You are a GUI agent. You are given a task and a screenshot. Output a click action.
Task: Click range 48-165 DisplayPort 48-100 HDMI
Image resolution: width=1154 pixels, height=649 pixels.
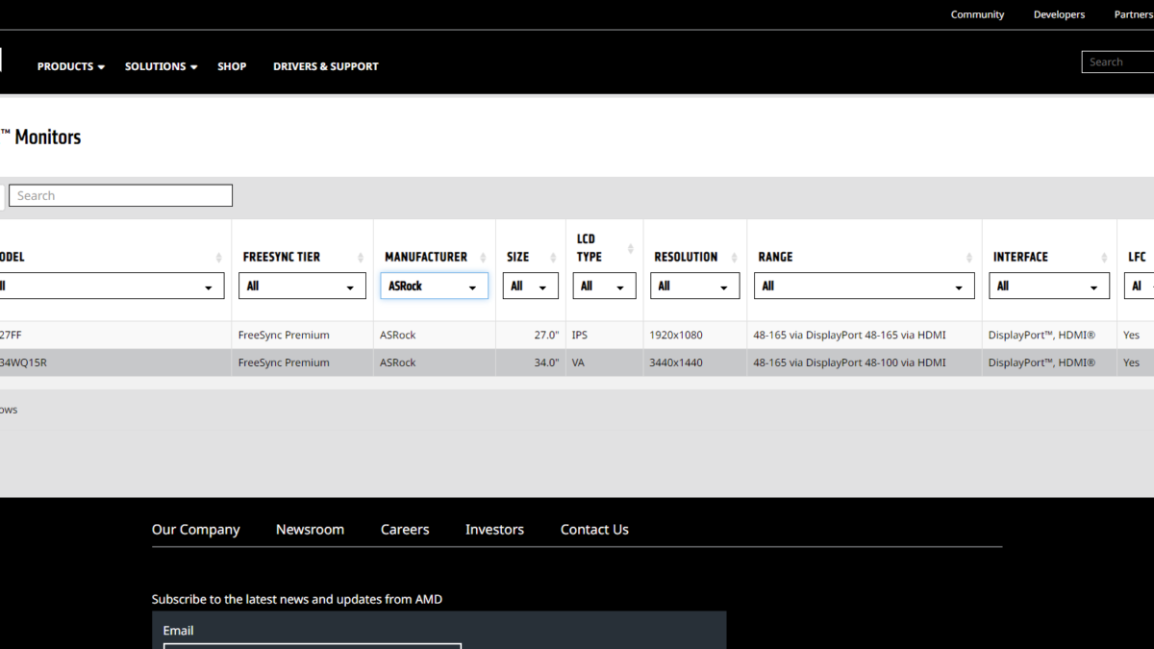865,362
